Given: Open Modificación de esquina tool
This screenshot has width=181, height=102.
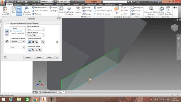Looking at the screenshot, I should 69,11.
